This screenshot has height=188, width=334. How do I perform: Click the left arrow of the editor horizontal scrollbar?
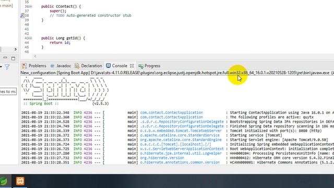point(35,56)
